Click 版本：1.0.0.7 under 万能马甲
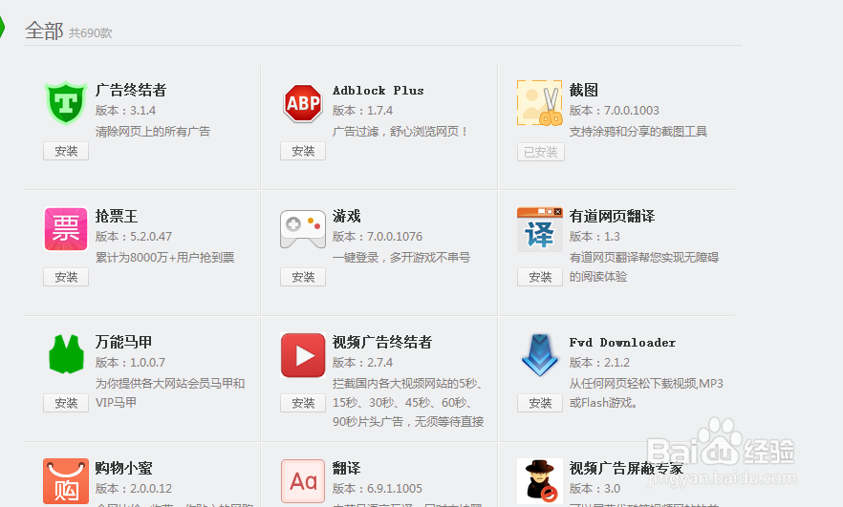Screen dimensions: 843x507 click(x=130, y=363)
